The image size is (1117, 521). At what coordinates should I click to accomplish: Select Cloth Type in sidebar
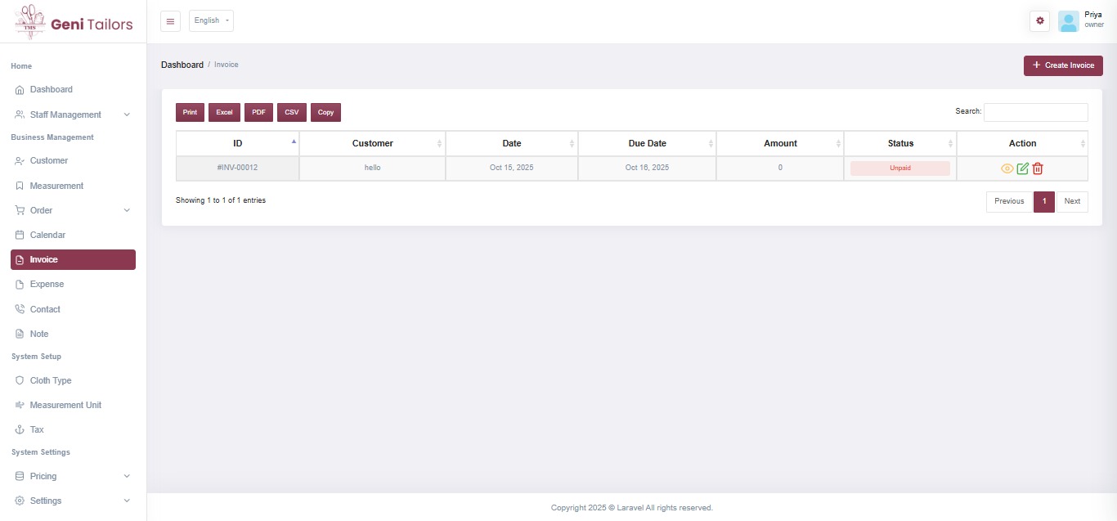(x=51, y=380)
